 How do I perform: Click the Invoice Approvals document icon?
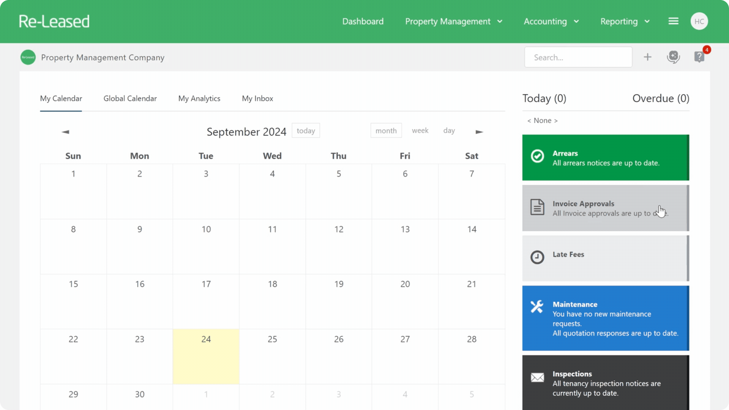pos(537,207)
